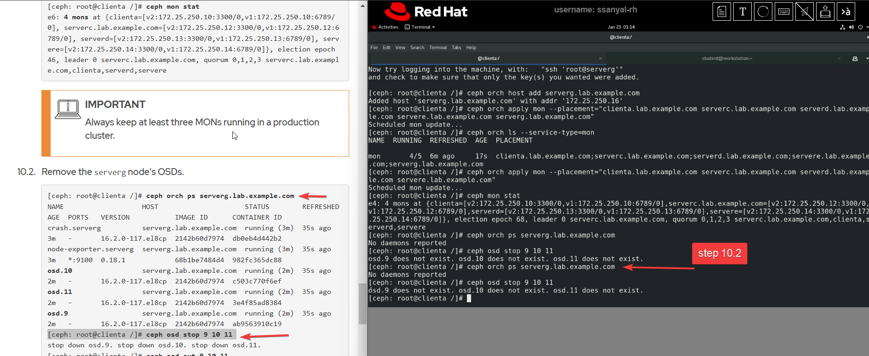Click the circular refresh arrow icon
This screenshot has height=356, width=869.
point(763,11)
